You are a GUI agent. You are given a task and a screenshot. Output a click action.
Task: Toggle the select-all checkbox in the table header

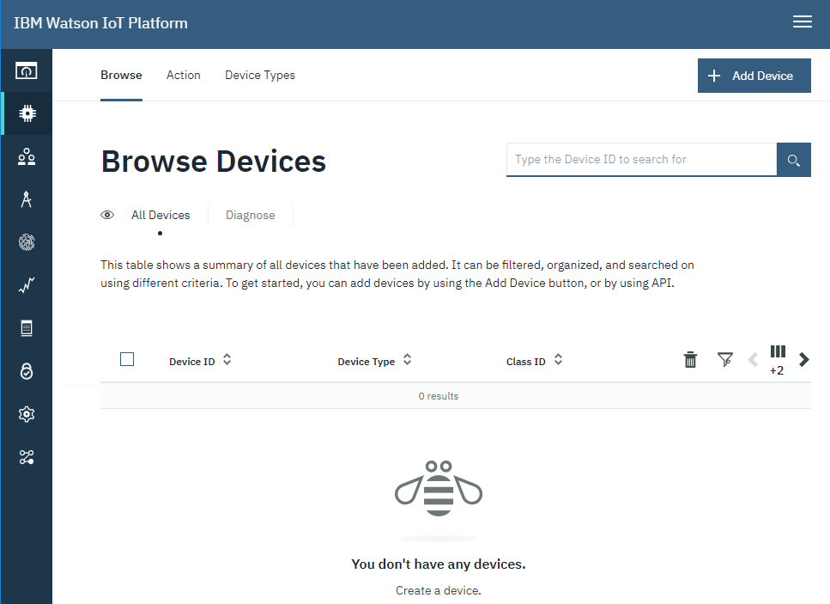click(127, 358)
